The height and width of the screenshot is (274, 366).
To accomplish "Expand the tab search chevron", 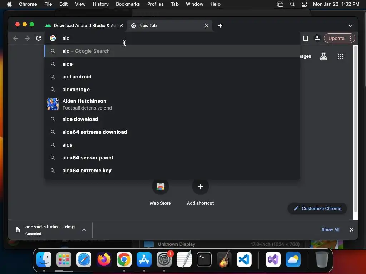I will [x=350, y=26].
